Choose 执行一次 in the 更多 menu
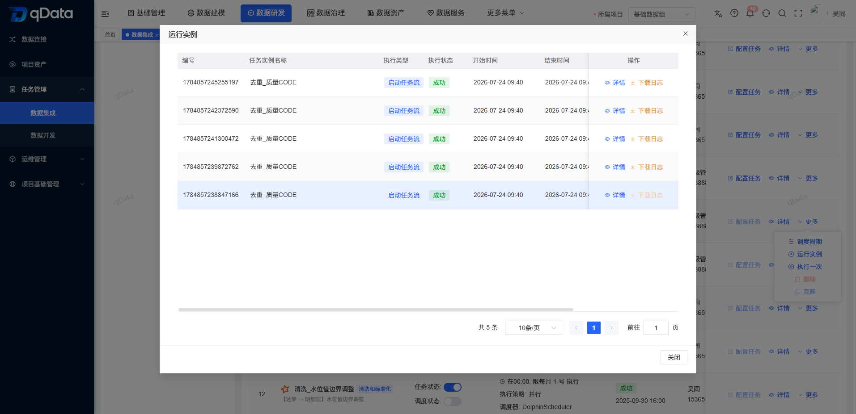The width and height of the screenshot is (856, 414). click(x=805, y=267)
